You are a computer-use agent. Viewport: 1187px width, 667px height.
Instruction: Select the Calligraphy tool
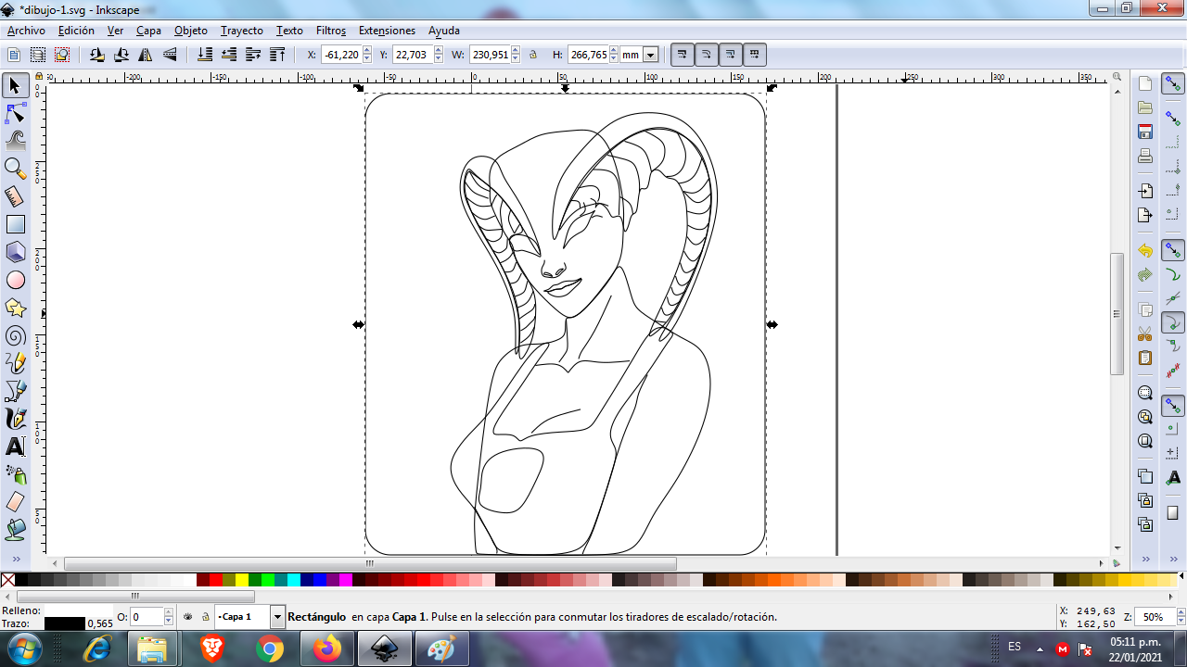(x=15, y=419)
